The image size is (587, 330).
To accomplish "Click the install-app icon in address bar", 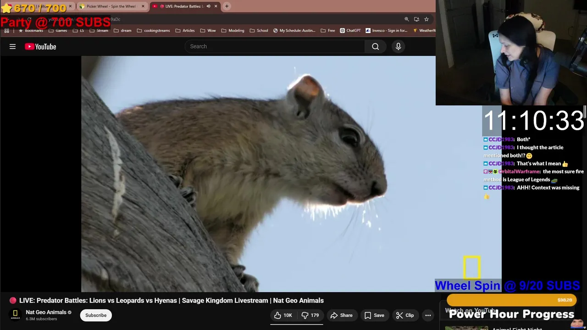I will [416, 19].
